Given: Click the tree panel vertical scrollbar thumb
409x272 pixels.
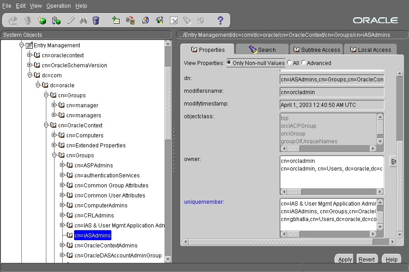Looking at the screenshot, I should point(168,103).
